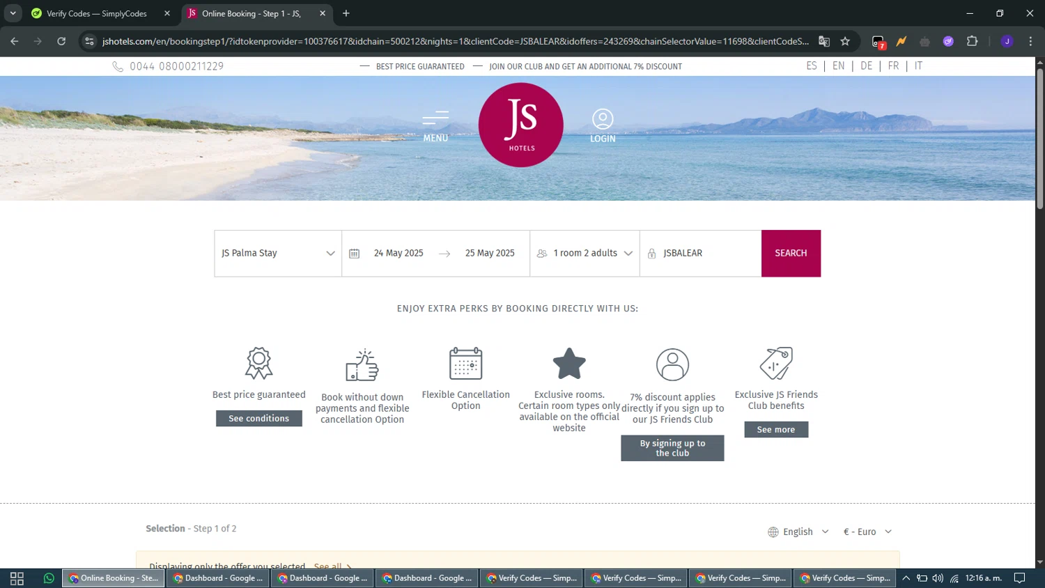Click the Exclusive JS Friends tag icon
1045x588 pixels.
coord(776,363)
